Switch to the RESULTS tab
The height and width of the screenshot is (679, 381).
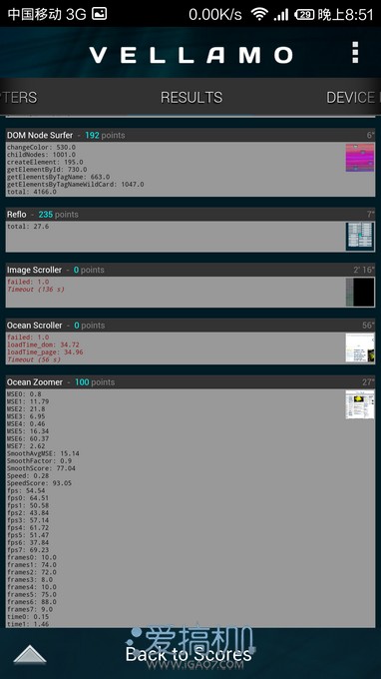(191, 98)
